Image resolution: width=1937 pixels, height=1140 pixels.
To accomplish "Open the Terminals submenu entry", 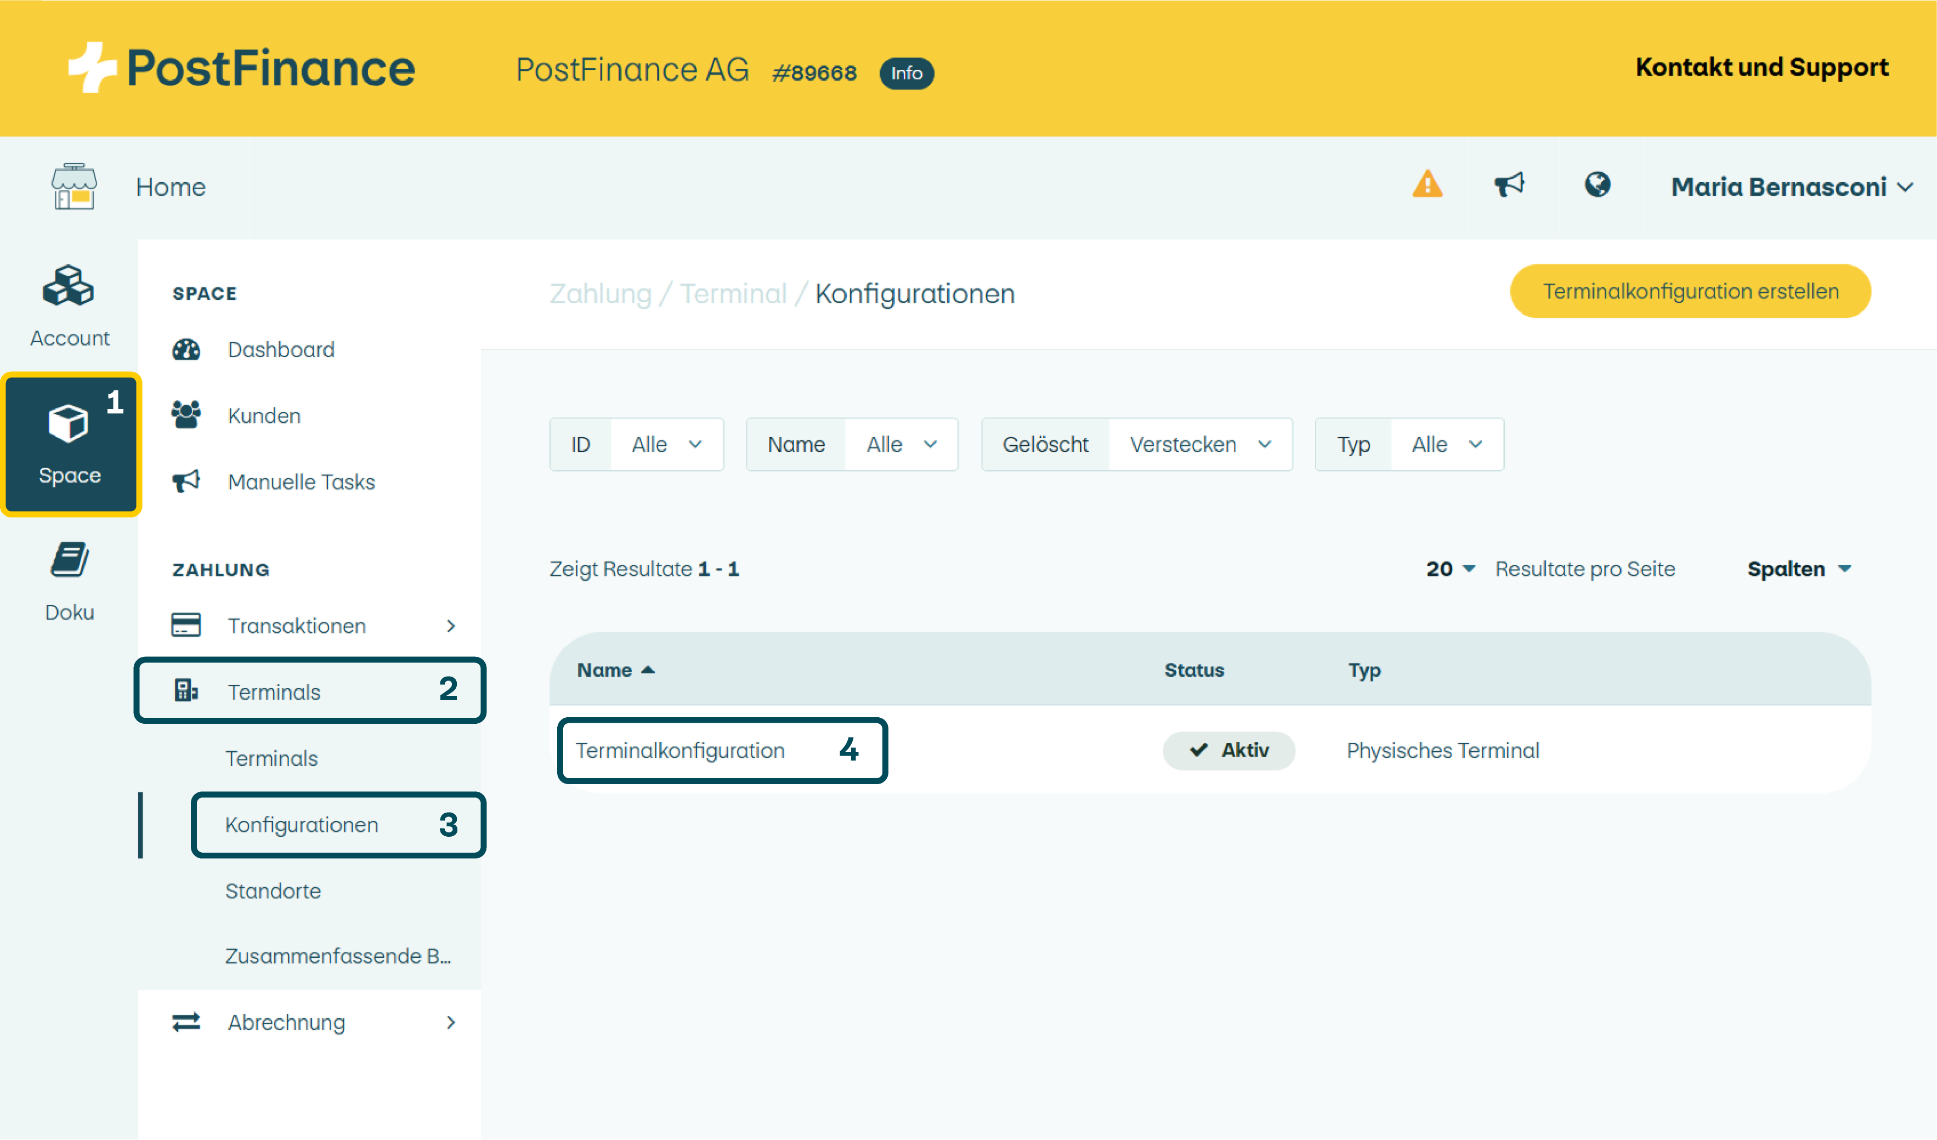I will (271, 758).
